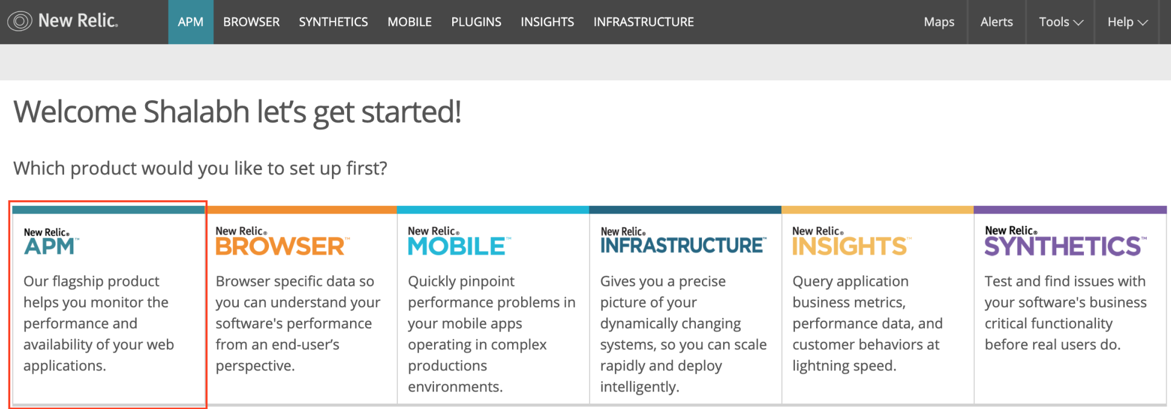The image size is (1171, 409).
Task: Open the MOBILE navigation tab
Action: pyautogui.click(x=409, y=22)
